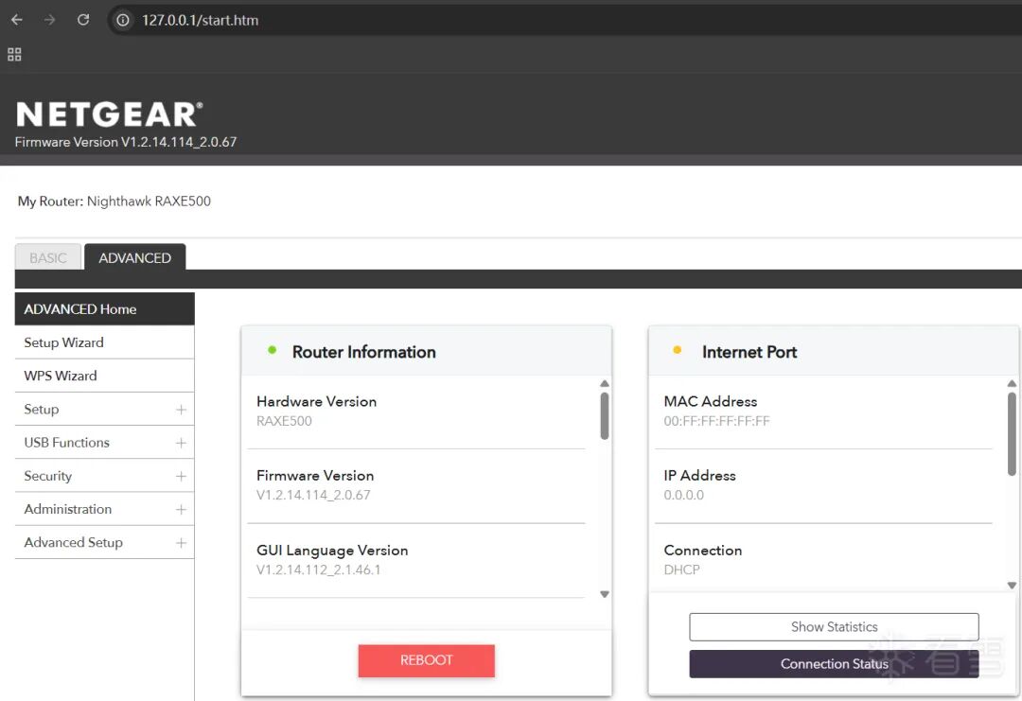Click the browser back arrow
The image size is (1022, 701).
click(x=17, y=20)
